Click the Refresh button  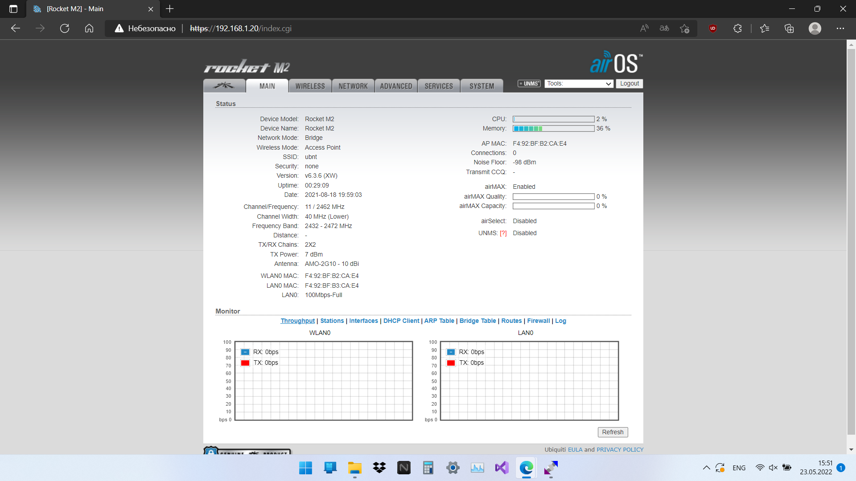point(613,432)
